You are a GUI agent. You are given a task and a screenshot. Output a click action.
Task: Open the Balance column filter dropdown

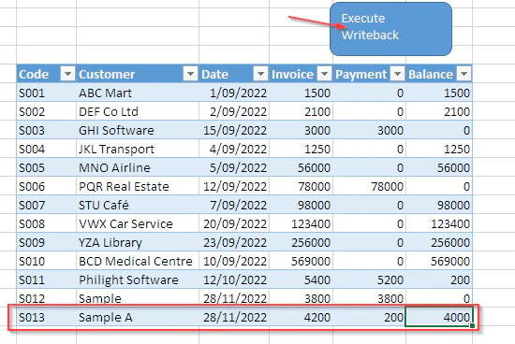click(x=464, y=74)
